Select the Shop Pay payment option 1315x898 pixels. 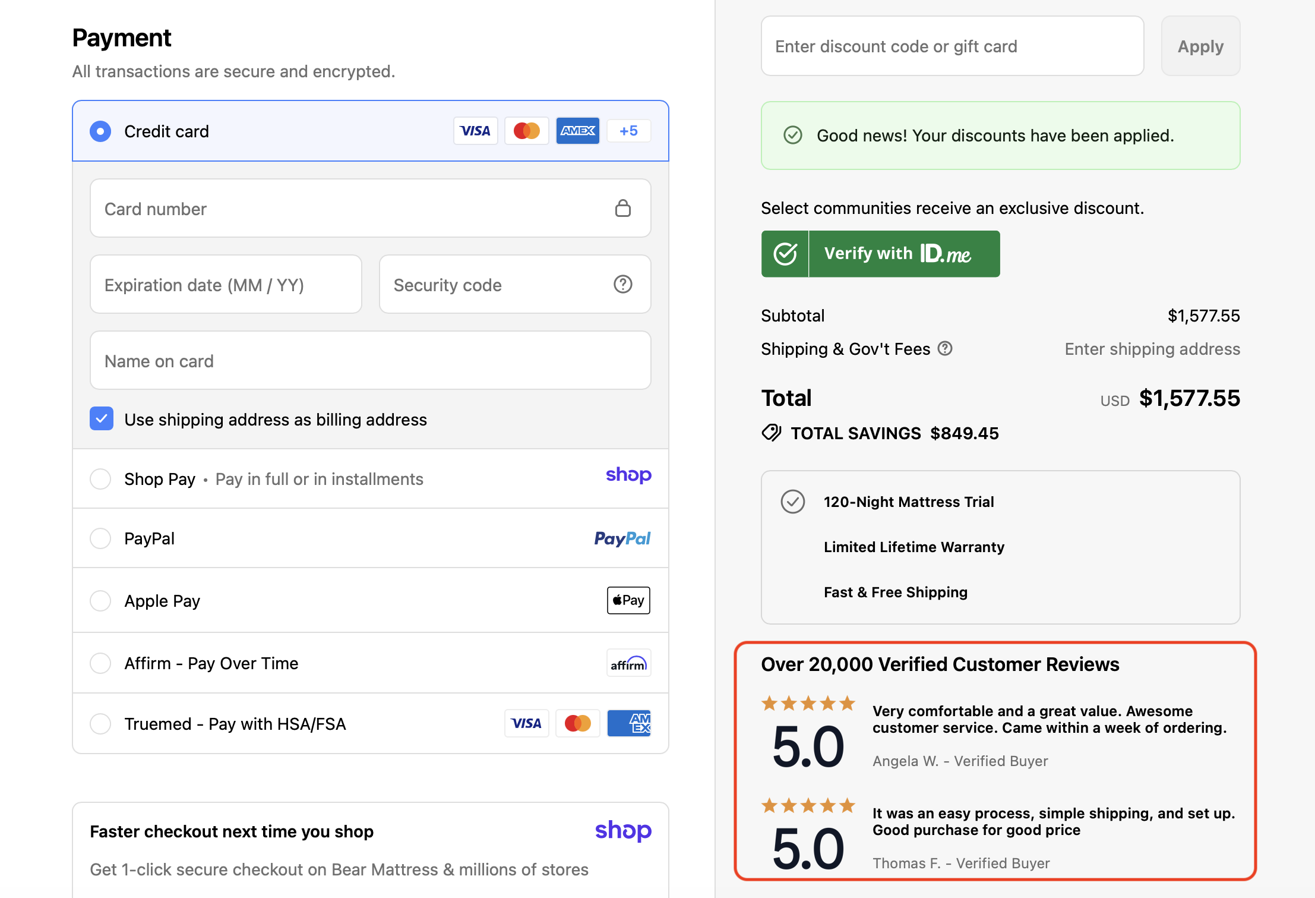[101, 479]
